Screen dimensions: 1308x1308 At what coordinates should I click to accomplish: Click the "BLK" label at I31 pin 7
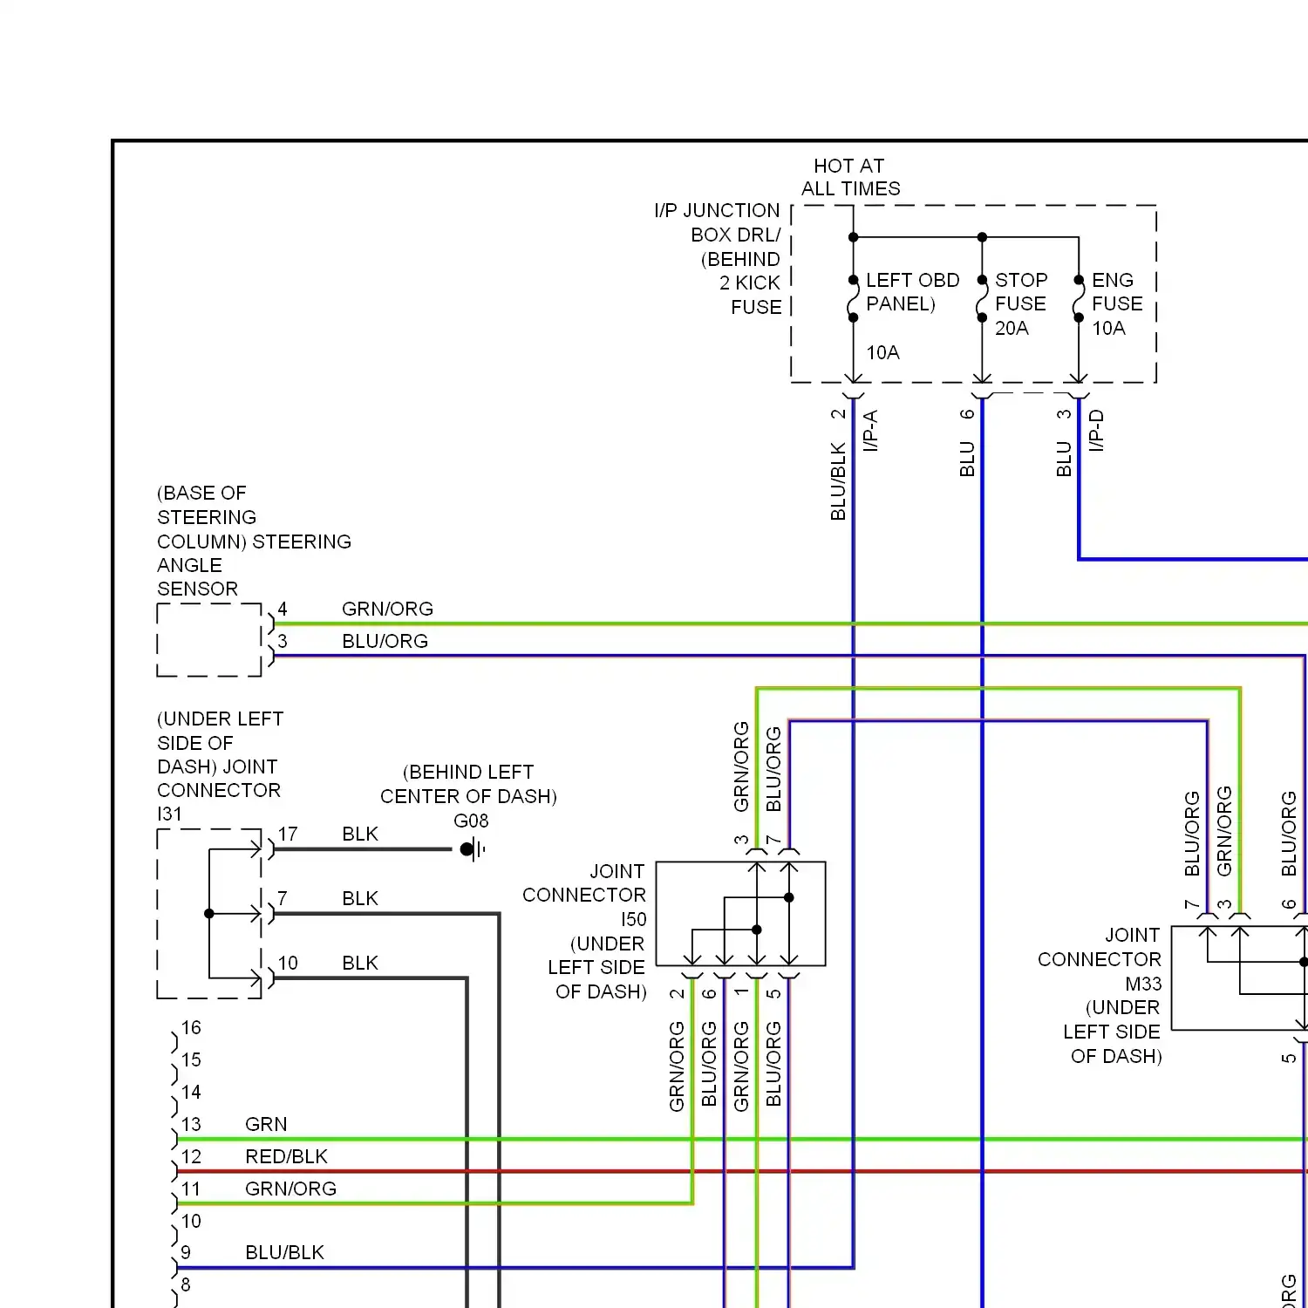click(360, 898)
